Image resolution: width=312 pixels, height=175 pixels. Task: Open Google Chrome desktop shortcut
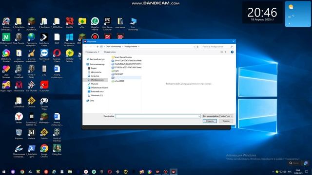point(44,151)
